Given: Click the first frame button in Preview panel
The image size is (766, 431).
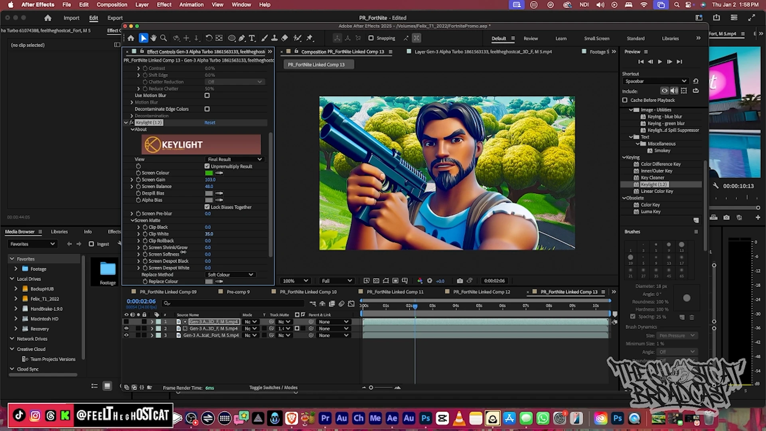Looking at the screenshot, I should click(x=641, y=62).
